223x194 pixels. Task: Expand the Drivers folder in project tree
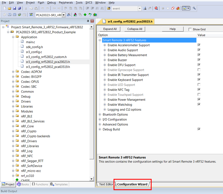tap(13, 101)
